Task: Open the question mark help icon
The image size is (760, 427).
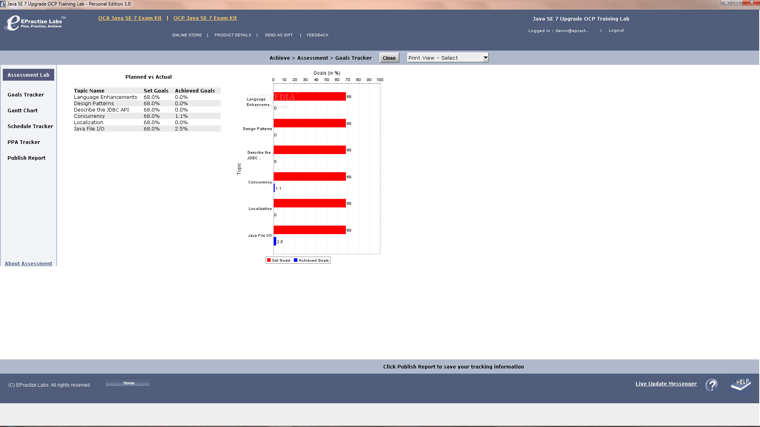Action: coord(711,385)
